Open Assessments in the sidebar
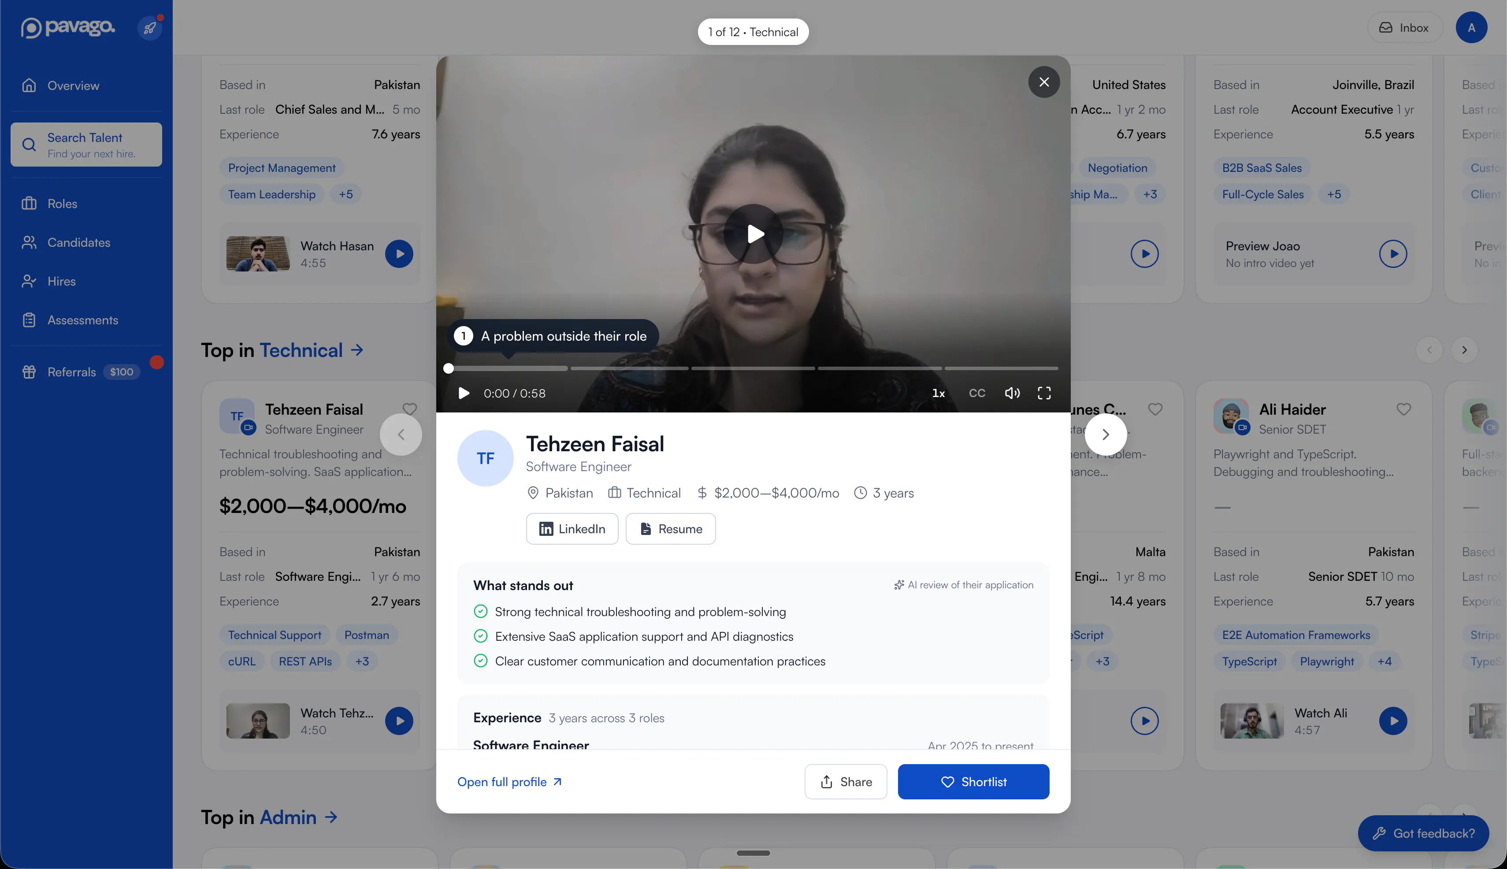 click(x=86, y=320)
